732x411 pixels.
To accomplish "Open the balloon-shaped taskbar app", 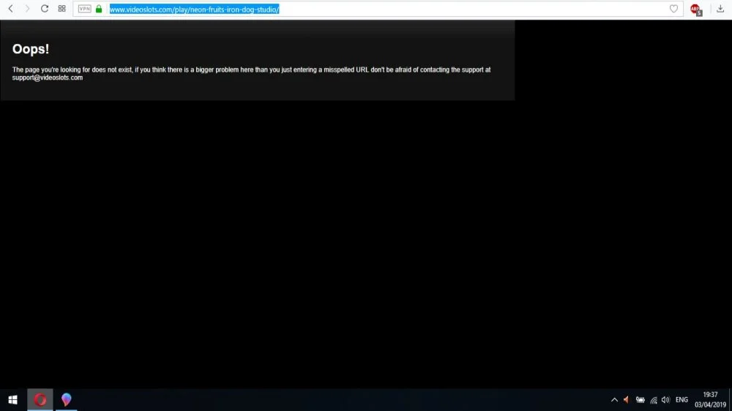I will [67, 400].
